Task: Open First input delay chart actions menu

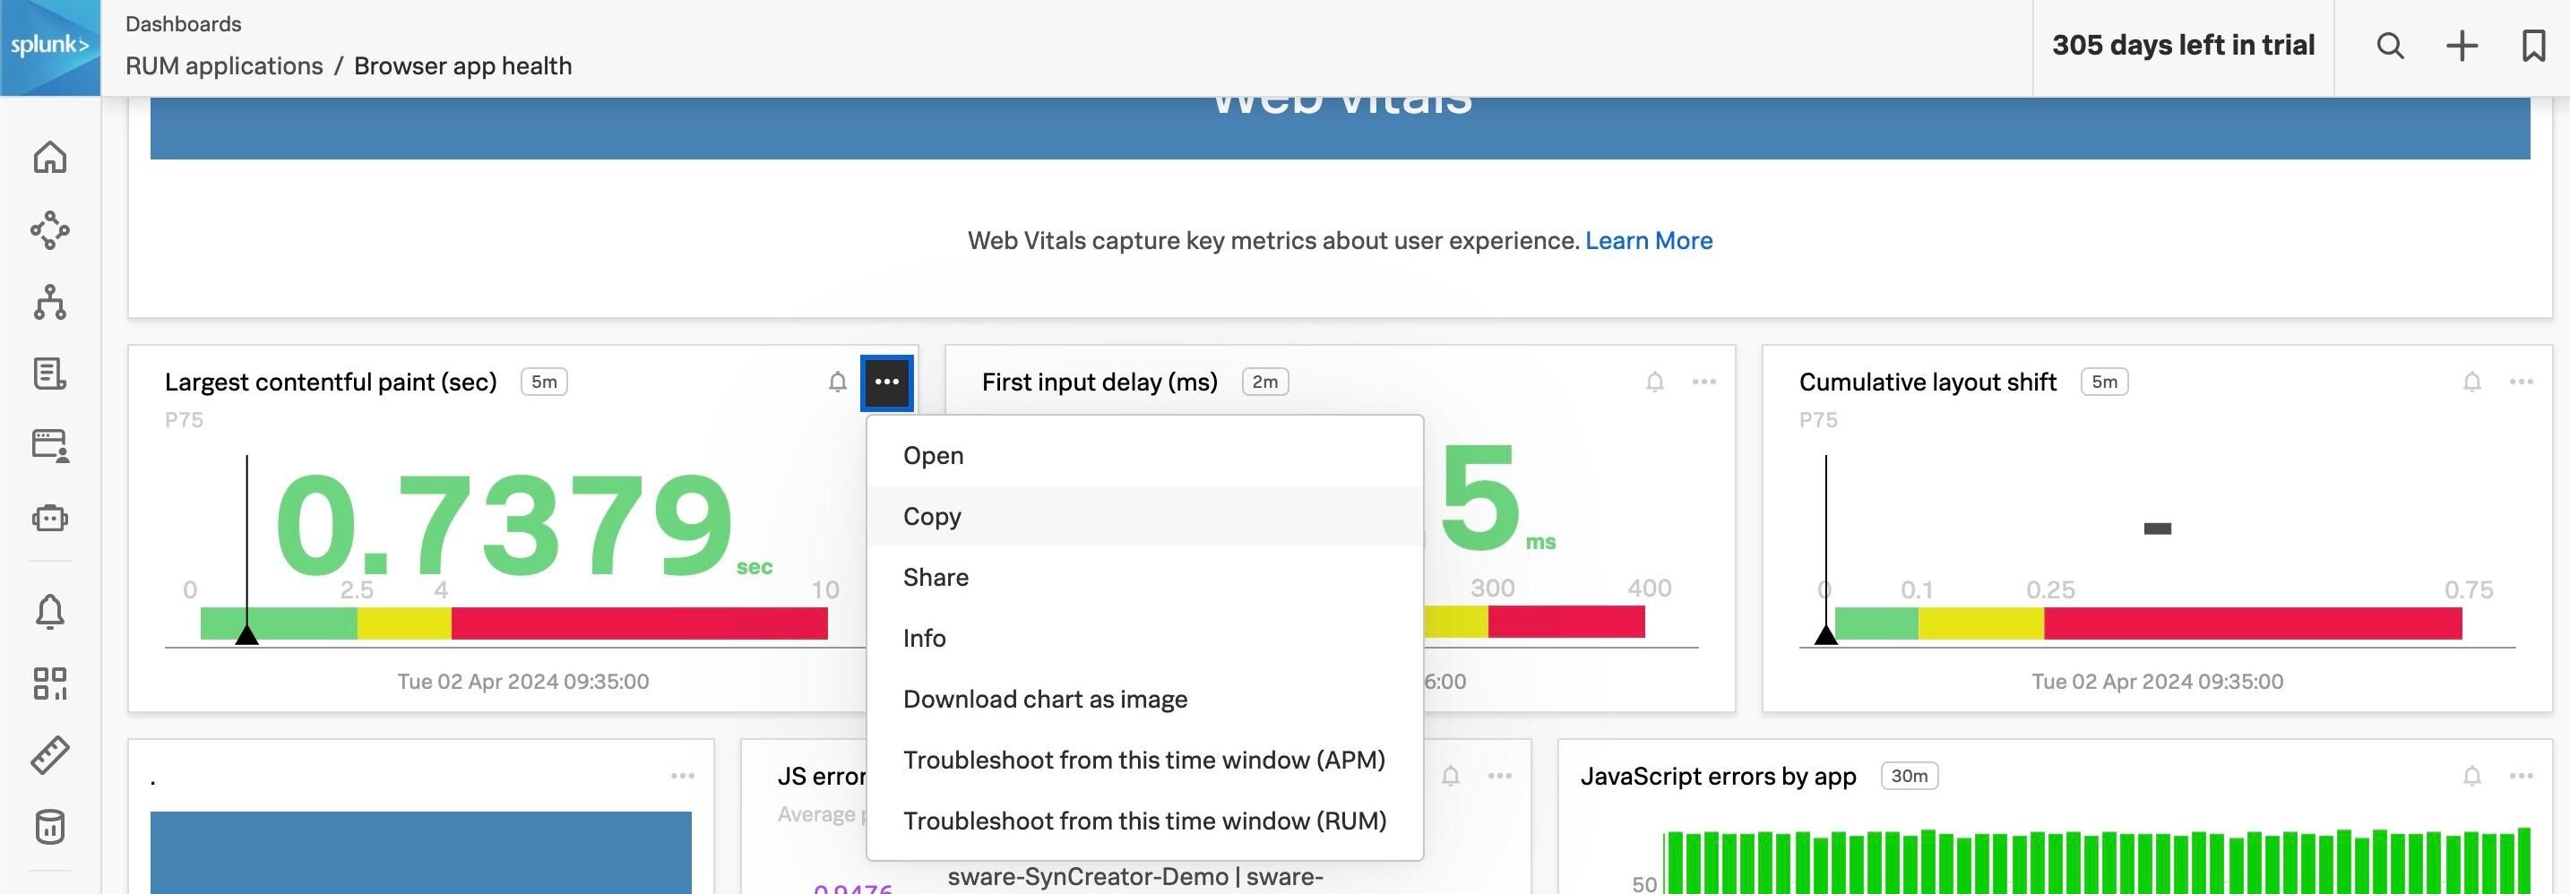Action: 1704,383
